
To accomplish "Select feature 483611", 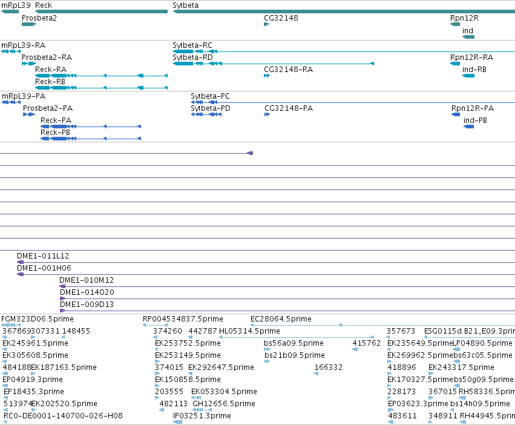I will pyautogui.click(x=402, y=416).
